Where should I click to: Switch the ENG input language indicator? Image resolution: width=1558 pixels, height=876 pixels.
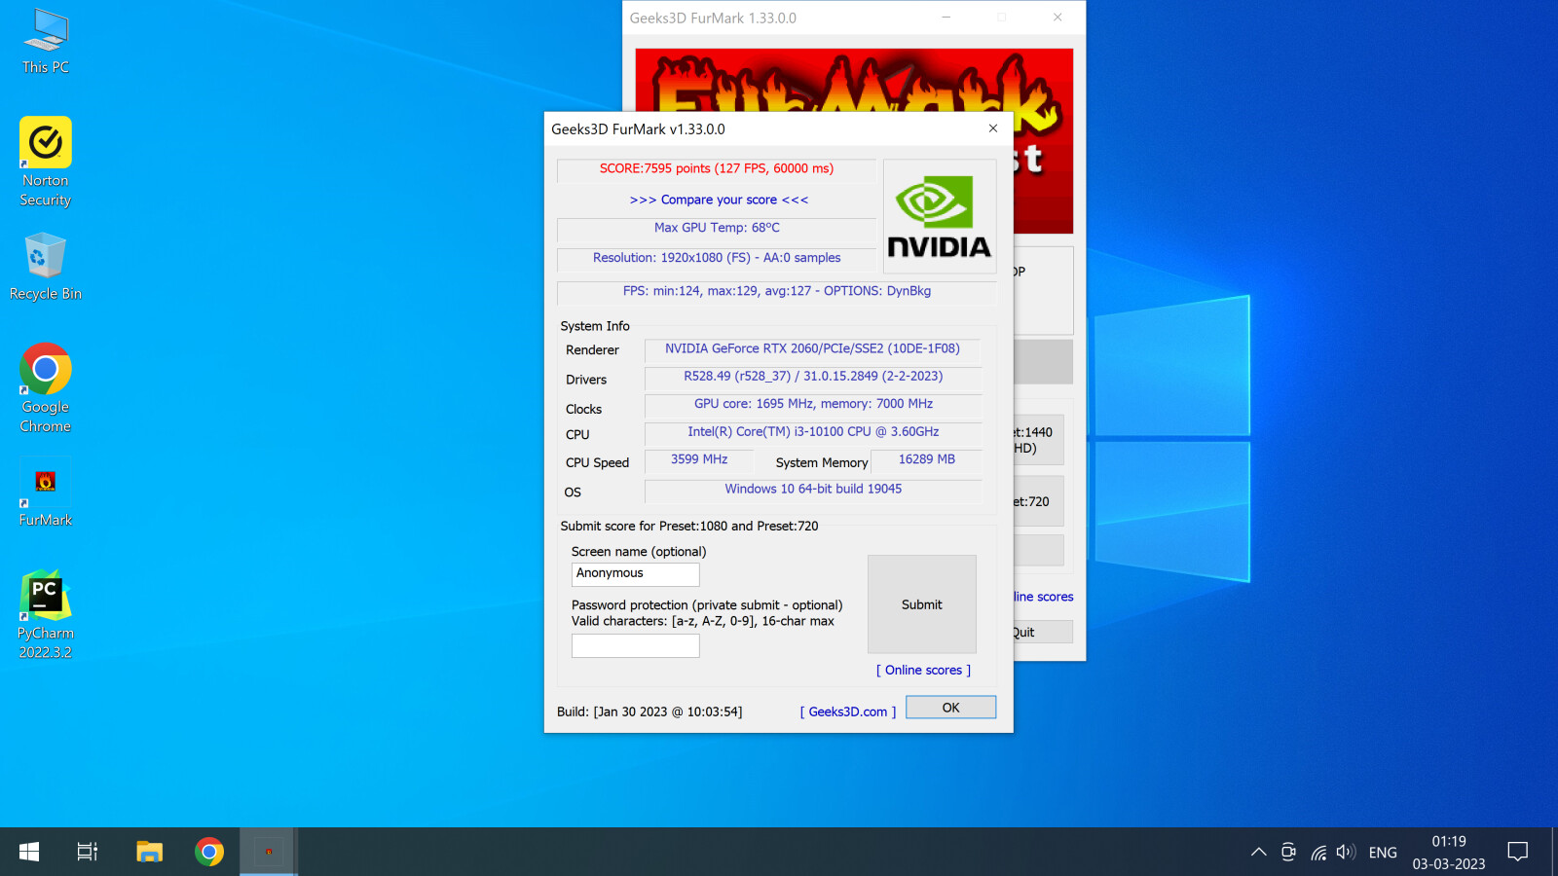tap(1383, 853)
